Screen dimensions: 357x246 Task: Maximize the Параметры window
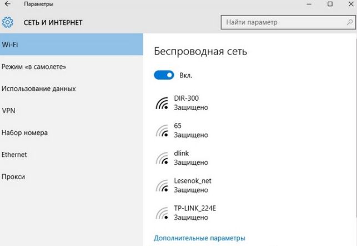pos(330,4)
